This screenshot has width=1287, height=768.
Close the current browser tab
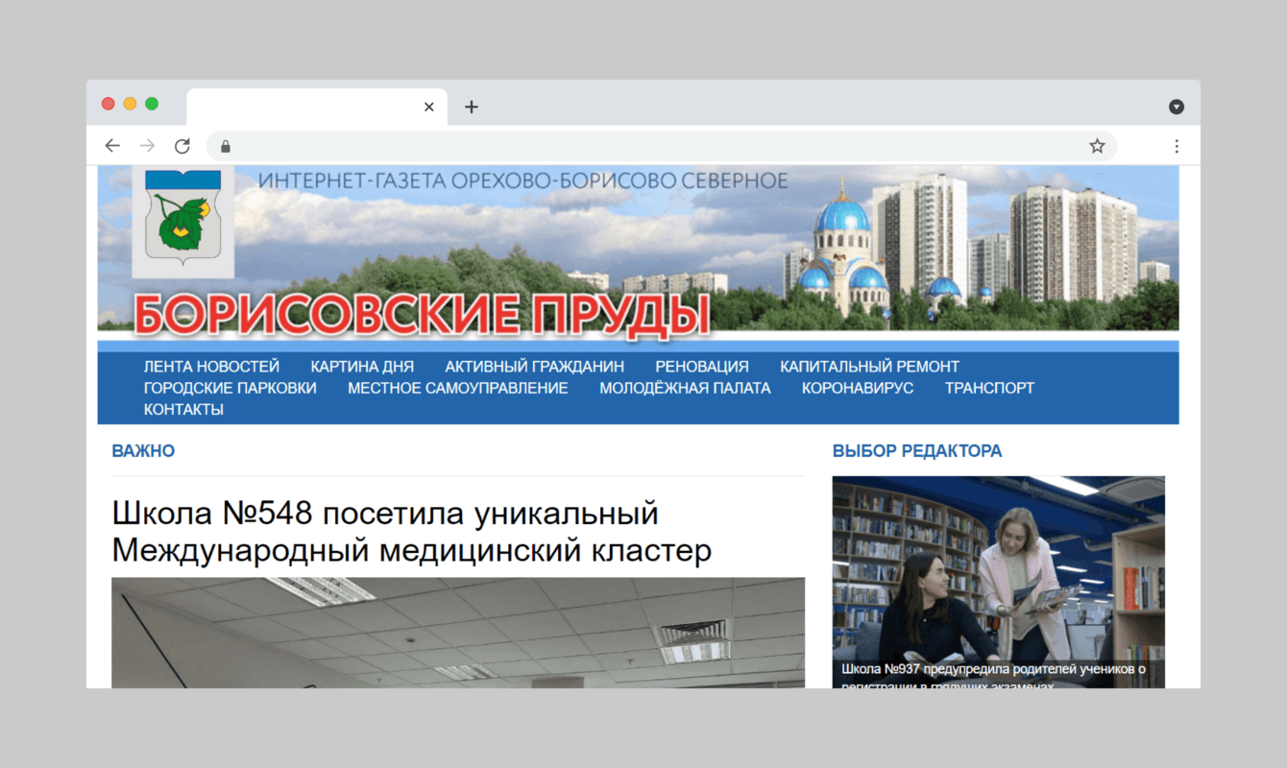click(428, 107)
